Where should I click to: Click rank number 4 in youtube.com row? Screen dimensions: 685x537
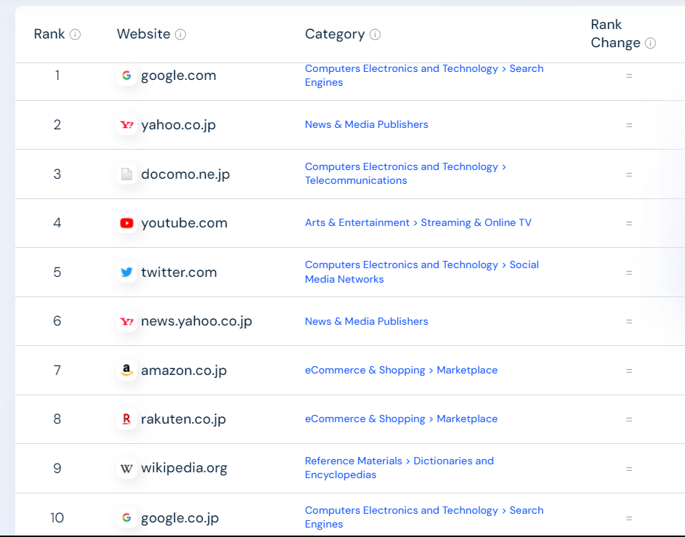(x=57, y=223)
